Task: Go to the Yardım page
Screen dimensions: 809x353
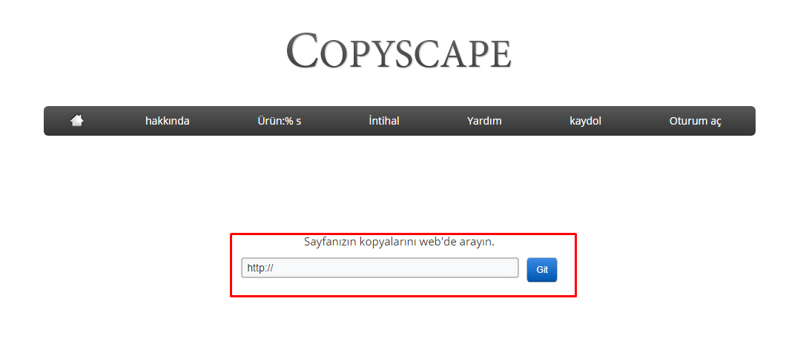Action: point(484,122)
